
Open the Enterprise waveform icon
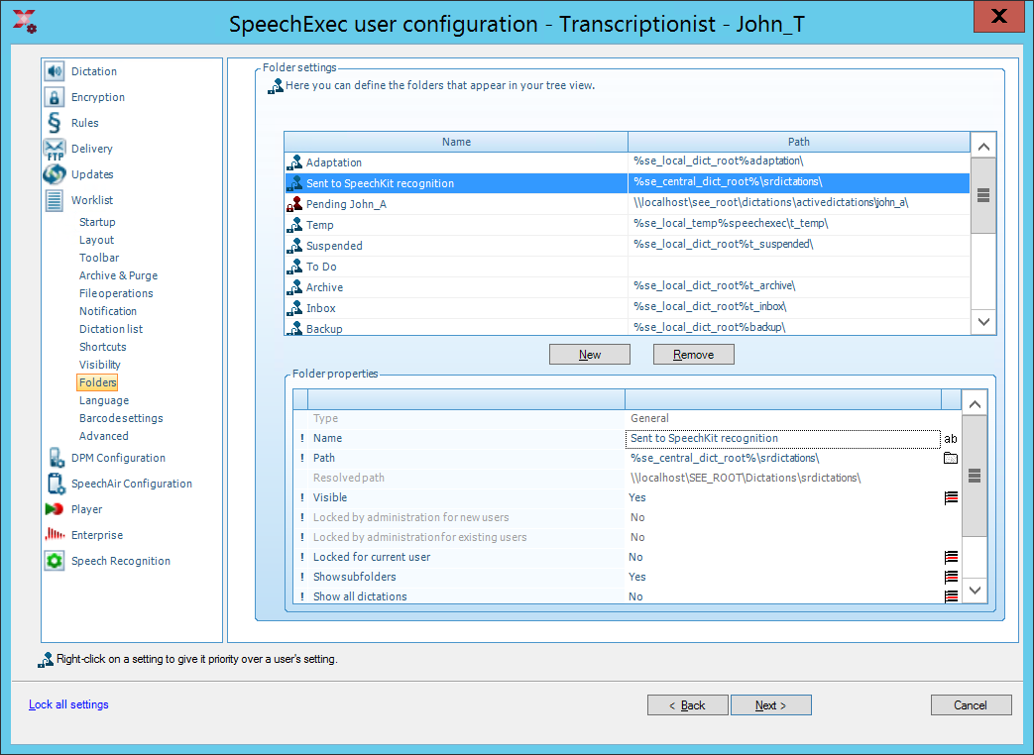(x=55, y=534)
